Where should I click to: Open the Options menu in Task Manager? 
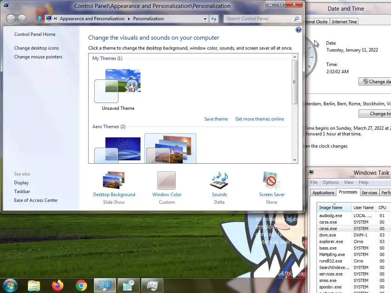(330, 182)
